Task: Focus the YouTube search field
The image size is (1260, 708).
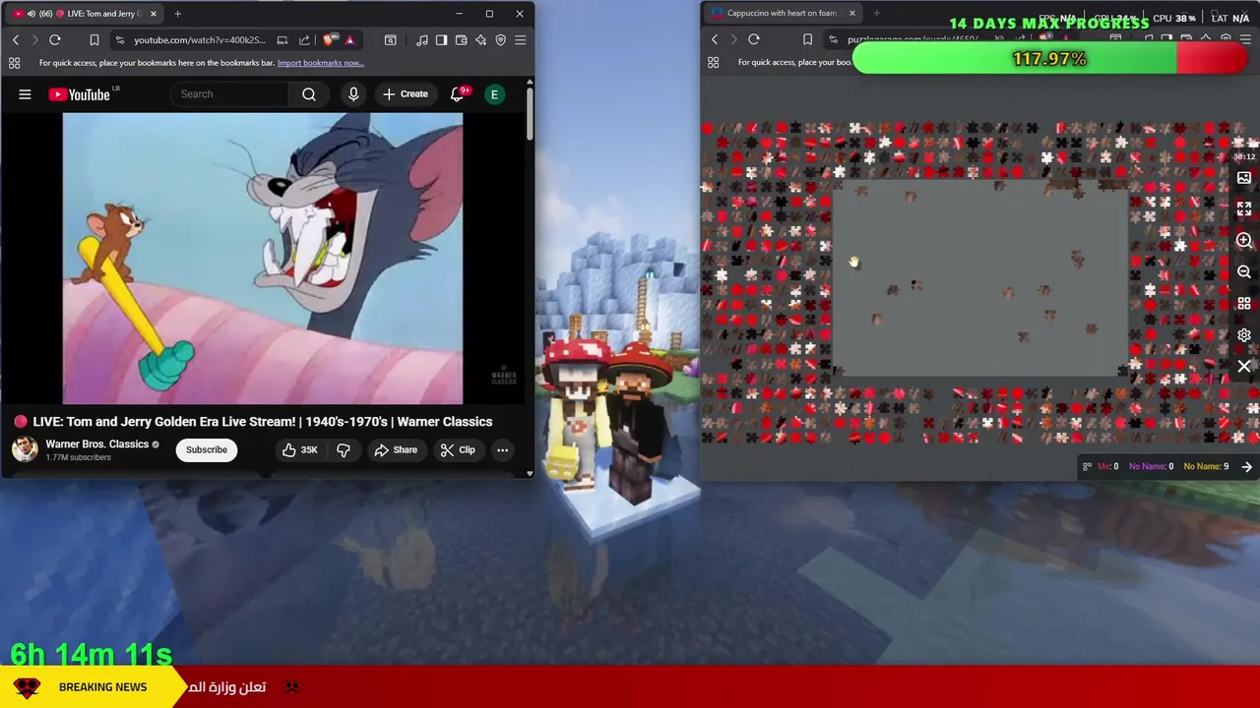Action: click(230, 94)
